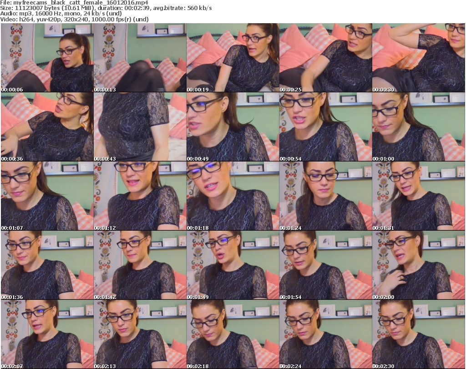Select the thumbnail stamped 00:02:18
The height and width of the screenshot is (369, 466).
pos(233,334)
